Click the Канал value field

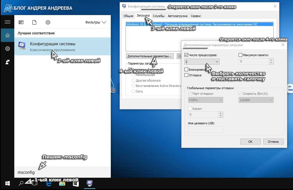[203, 115]
